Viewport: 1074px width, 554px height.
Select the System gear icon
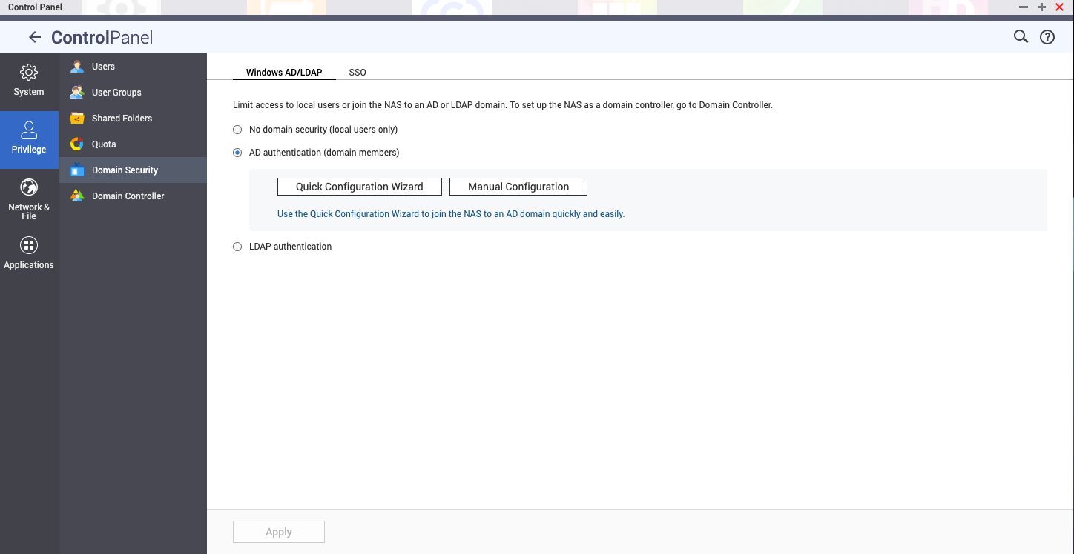(29, 72)
